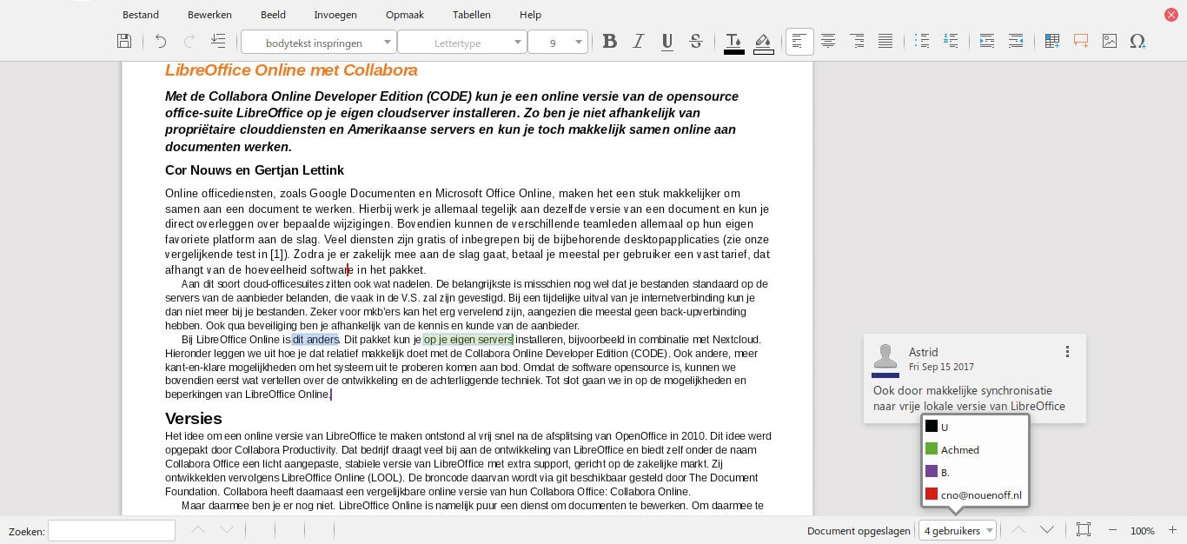Open the Tabellen menu

[x=472, y=15]
